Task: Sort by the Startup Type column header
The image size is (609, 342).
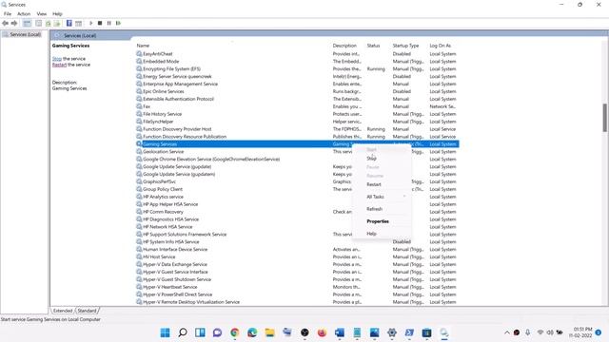Action: [405, 46]
